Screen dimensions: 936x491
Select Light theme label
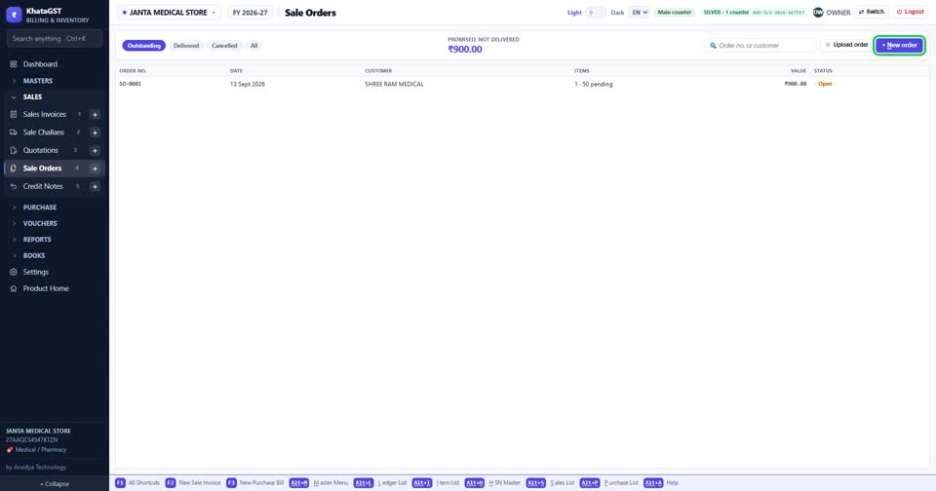tap(574, 13)
